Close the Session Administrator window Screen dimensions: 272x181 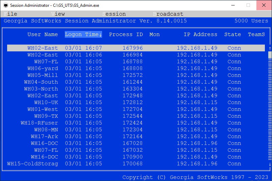pyautogui.click(x=264, y=5)
